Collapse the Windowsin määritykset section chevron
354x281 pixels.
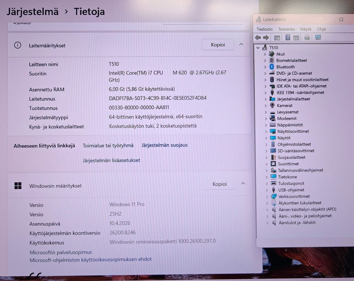point(243,184)
